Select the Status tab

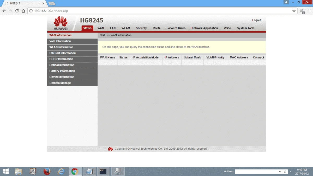coord(87,28)
